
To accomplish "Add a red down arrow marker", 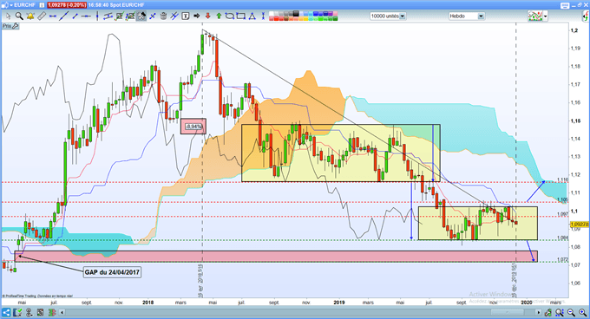I will click(x=207, y=16).
